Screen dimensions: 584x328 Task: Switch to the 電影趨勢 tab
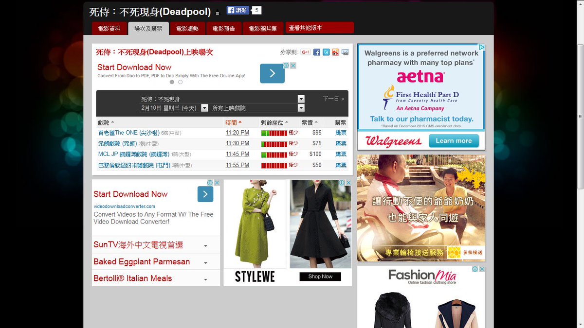pos(187,29)
